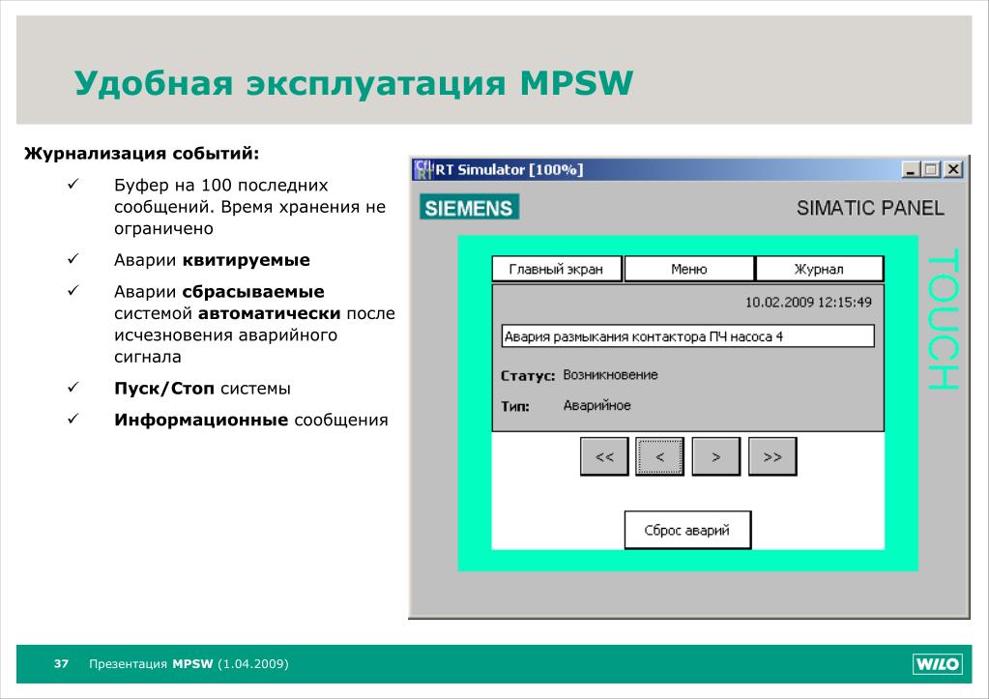Click the Возникновение status value

[610, 375]
